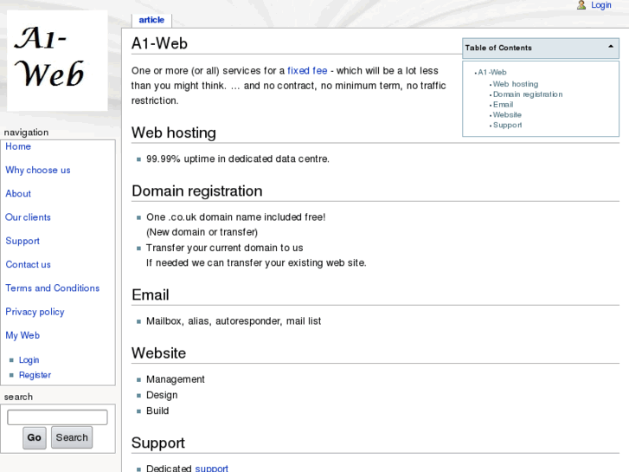Open Support in the navigation sidebar
The height and width of the screenshot is (472, 629).
(x=22, y=241)
